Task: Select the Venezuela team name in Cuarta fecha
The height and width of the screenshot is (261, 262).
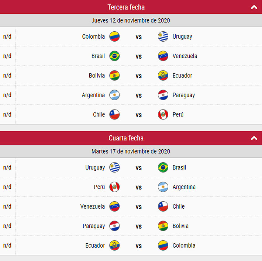Action: pos(92,206)
